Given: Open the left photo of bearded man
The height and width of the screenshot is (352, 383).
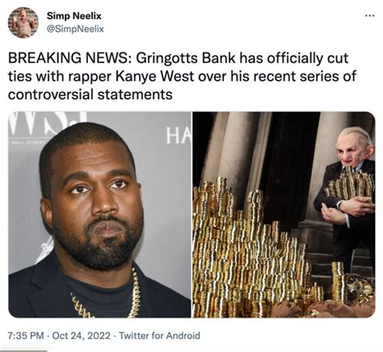Looking at the screenshot, I should (x=99, y=215).
